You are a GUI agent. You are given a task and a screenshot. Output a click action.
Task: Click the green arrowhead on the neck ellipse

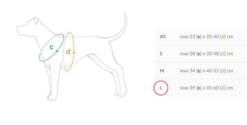tap(57, 51)
